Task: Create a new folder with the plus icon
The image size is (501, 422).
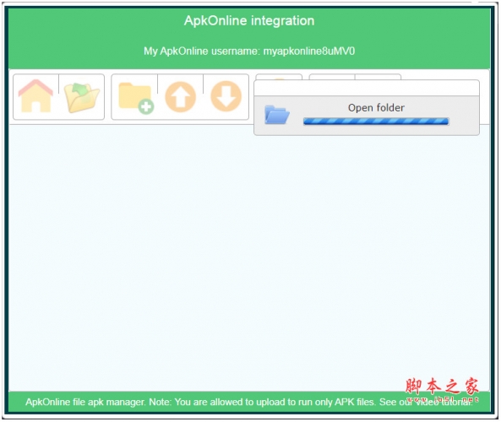Action: (136, 98)
